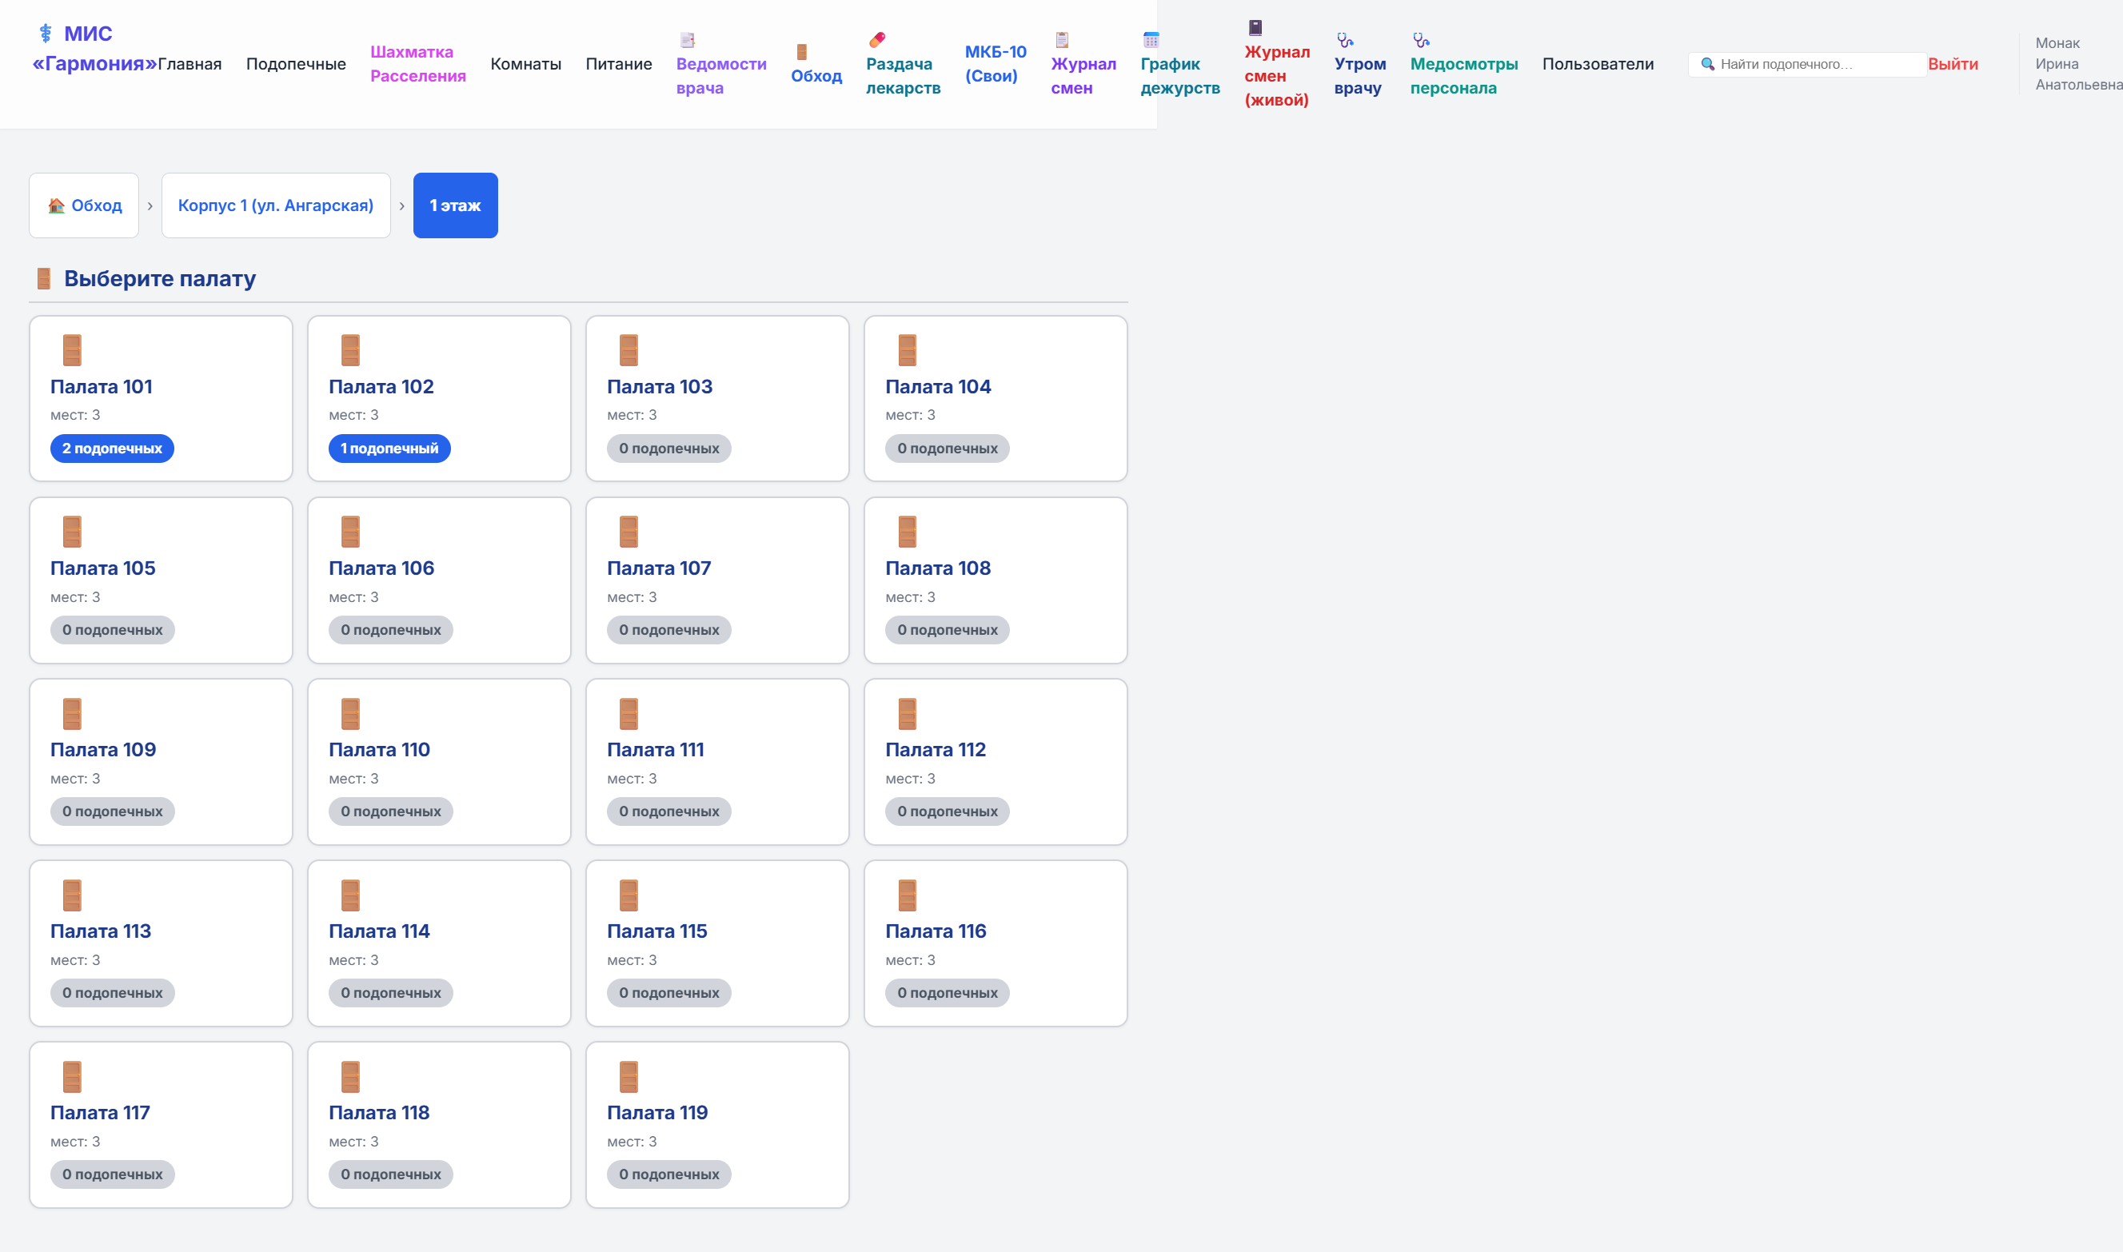Open the Главная menu item

pyautogui.click(x=190, y=64)
